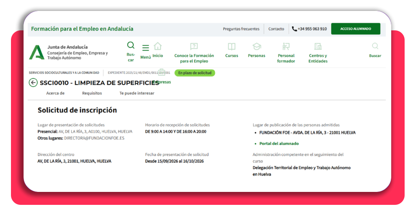
Task: Select the Personal formador menu label
Action: point(286,58)
